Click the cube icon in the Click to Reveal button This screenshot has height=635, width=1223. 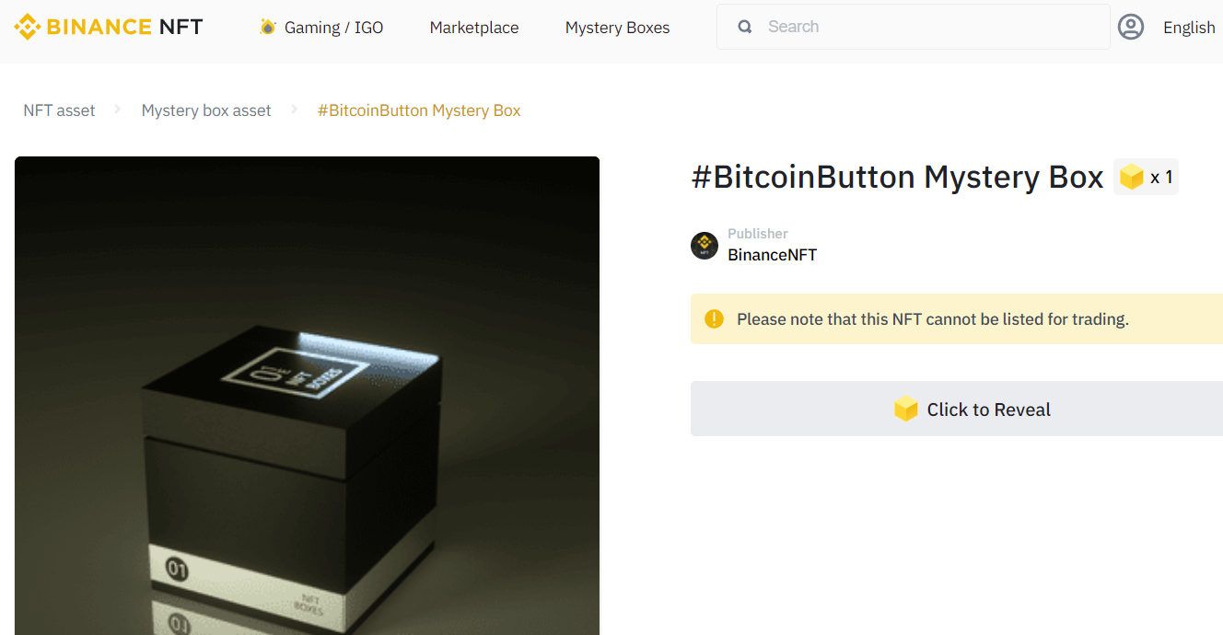906,409
